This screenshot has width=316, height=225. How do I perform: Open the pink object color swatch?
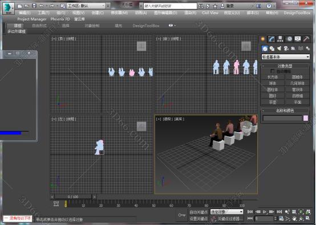coord(306,118)
